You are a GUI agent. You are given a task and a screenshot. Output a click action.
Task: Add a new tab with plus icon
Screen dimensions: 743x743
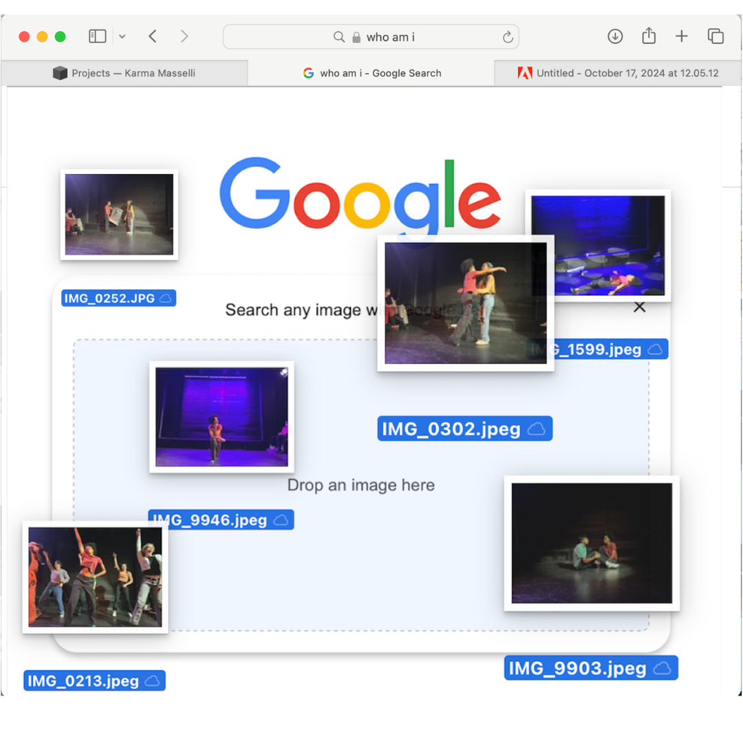click(x=681, y=36)
